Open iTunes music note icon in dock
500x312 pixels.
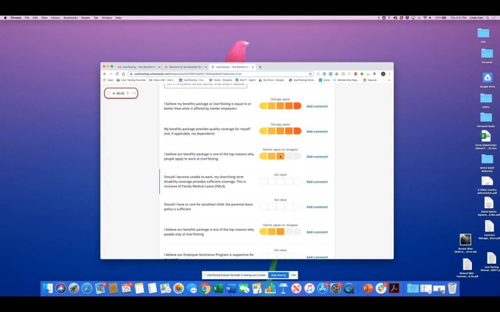click(x=310, y=288)
